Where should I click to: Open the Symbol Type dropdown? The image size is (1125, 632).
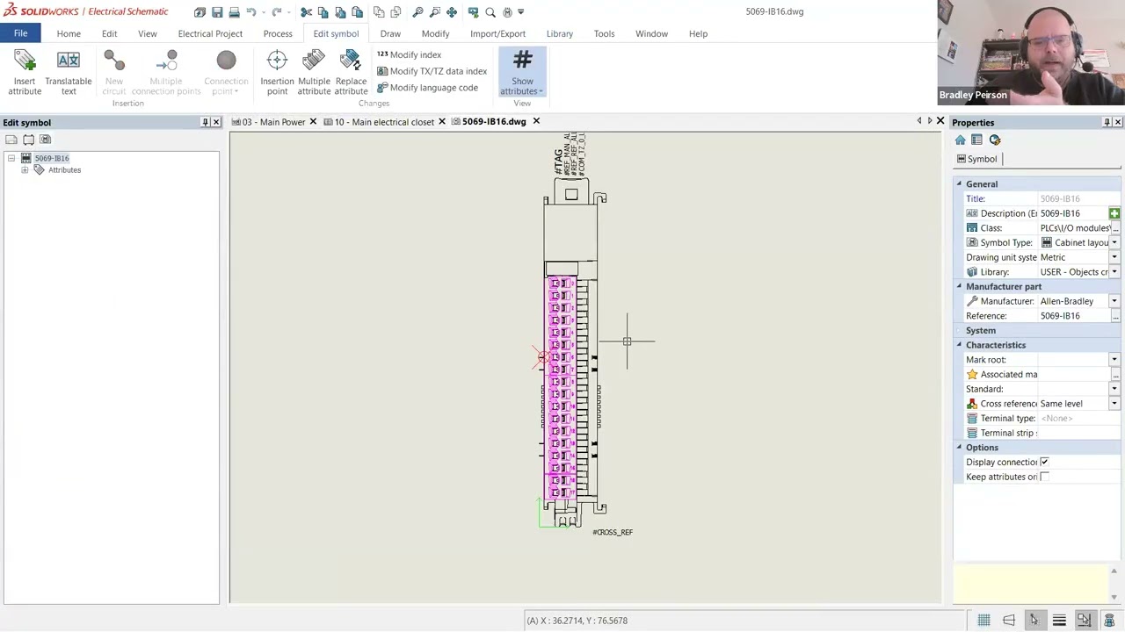pyautogui.click(x=1114, y=242)
